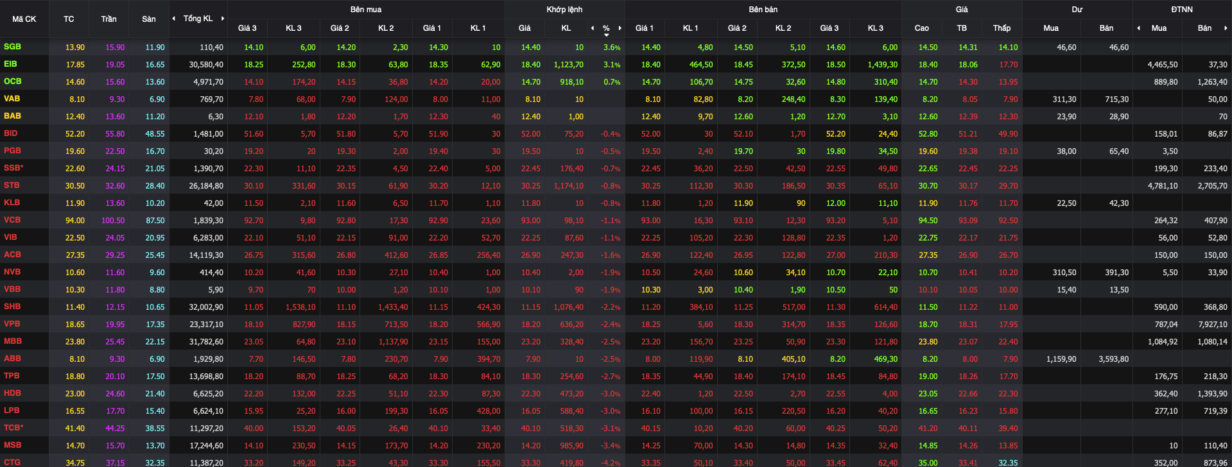Sort by the Mã CK column header
This screenshot has height=467, width=1232.
[x=24, y=19]
